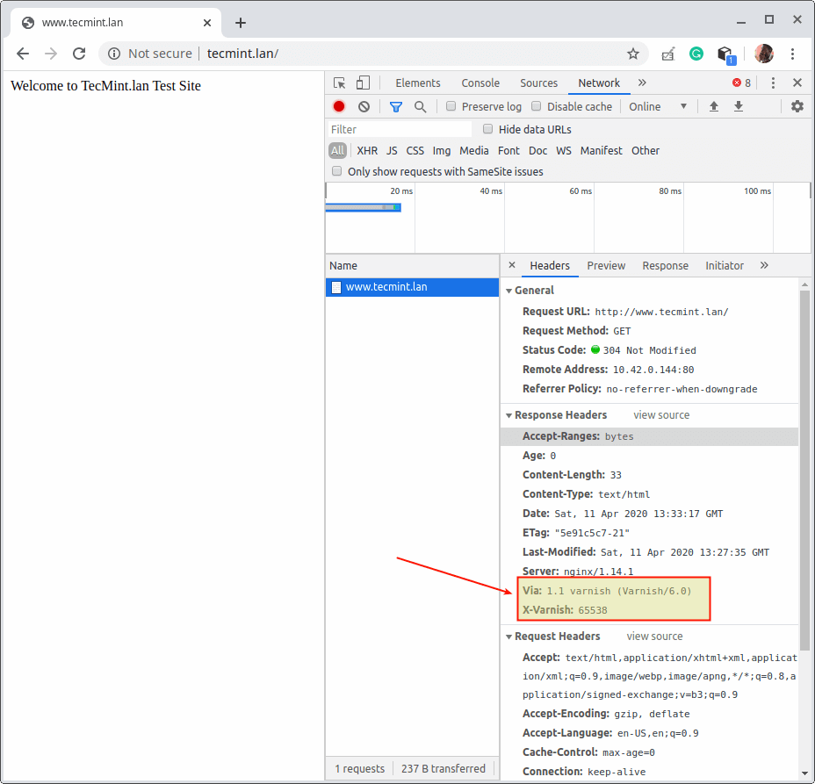This screenshot has width=815, height=784.
Task: Toggle the device toolbar icon in DevTools
Action: (x=363, y=83)
